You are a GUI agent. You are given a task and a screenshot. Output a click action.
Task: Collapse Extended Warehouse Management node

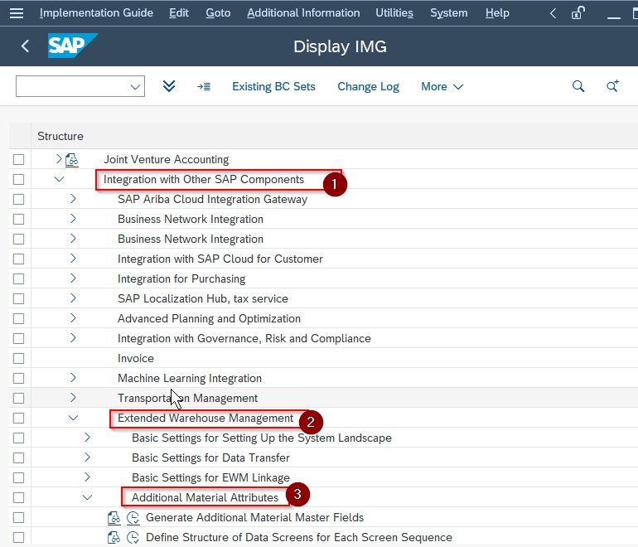click(73, 418)
